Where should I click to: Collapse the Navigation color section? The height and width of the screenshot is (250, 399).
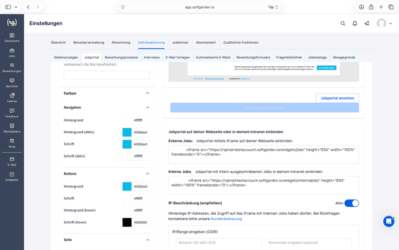point(147,108)
